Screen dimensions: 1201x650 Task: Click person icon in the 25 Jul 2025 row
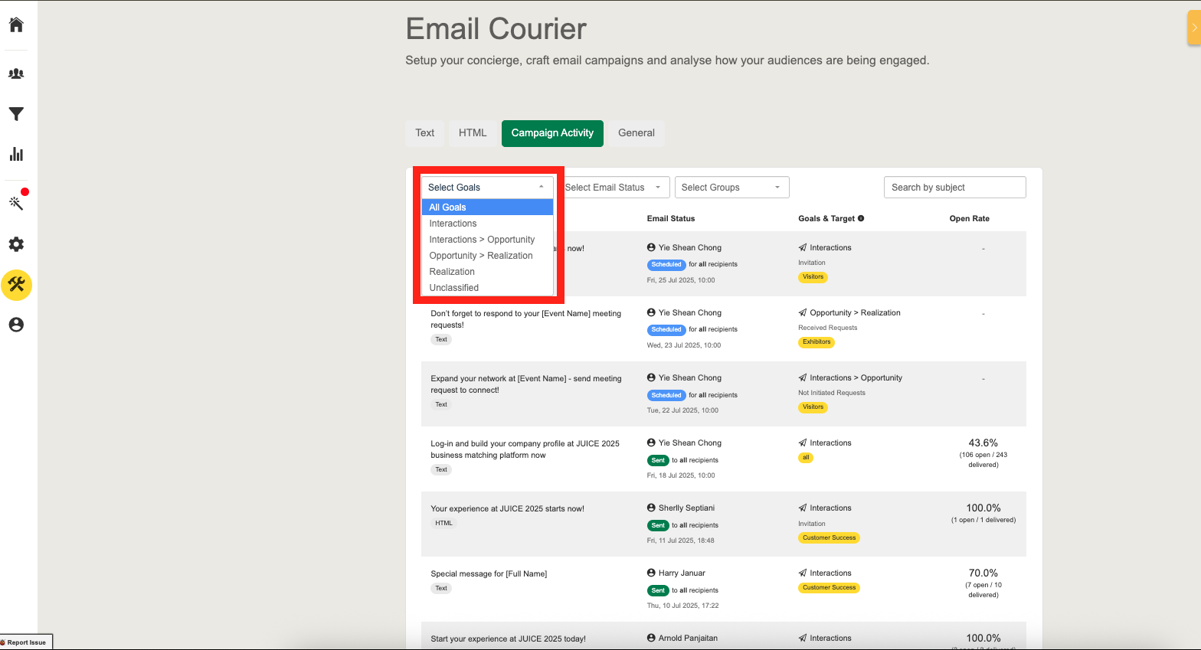tap(651, 247)
